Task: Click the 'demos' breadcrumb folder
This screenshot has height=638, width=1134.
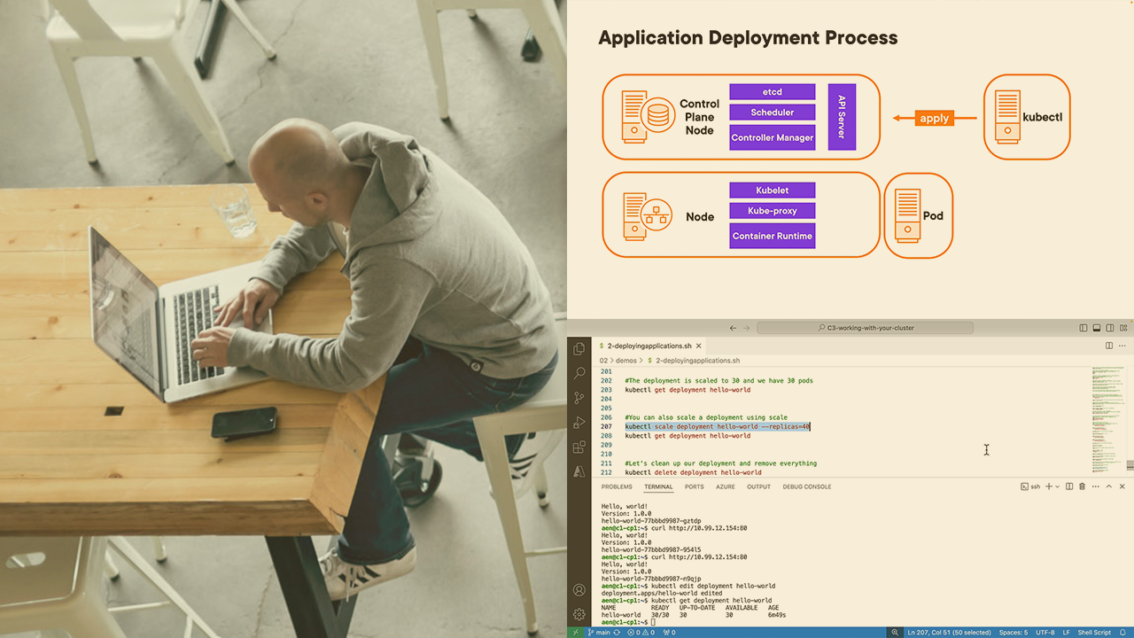Action: [x=626, y=361]
